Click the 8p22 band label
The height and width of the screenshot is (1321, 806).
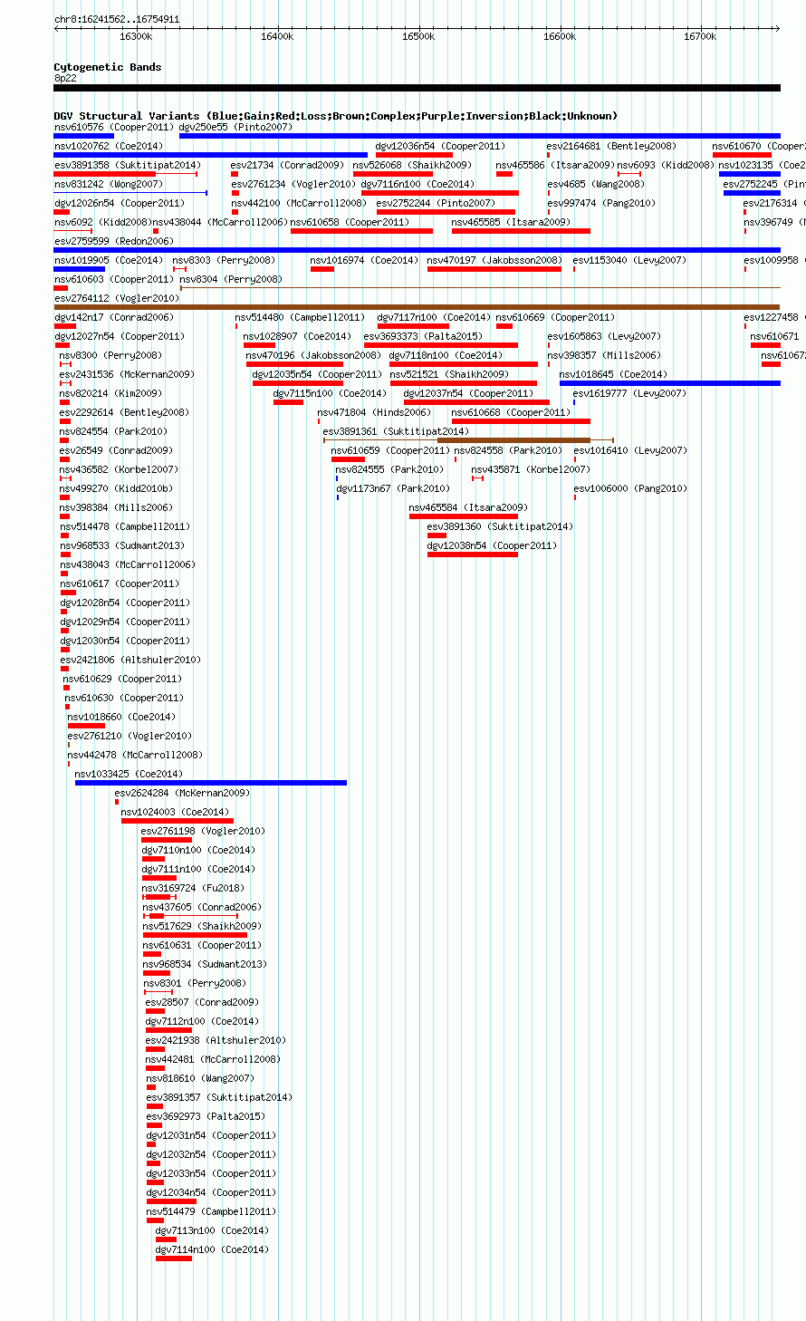pos(65,78)
